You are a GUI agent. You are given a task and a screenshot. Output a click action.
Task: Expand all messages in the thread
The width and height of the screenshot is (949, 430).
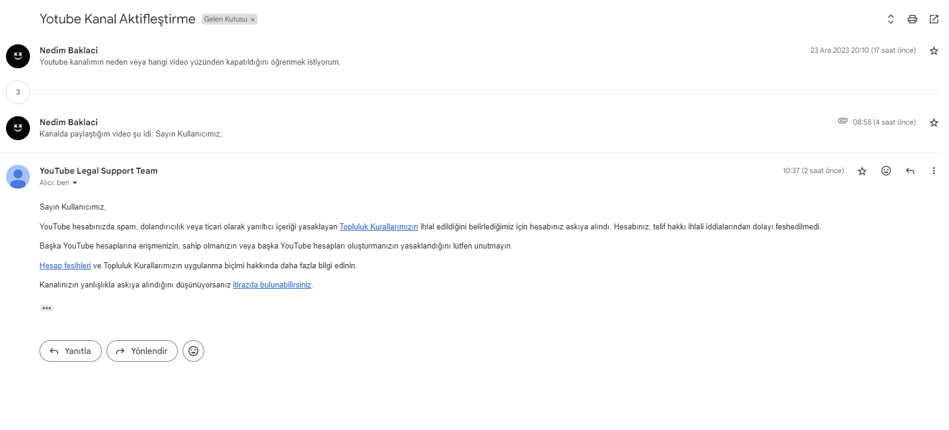tap(890, 19)
